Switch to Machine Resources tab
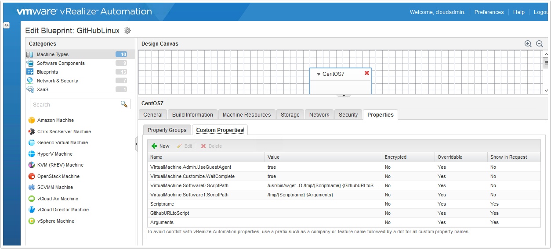Image resolution: width=551 pixels, height=249 pixels. (246, 114)
